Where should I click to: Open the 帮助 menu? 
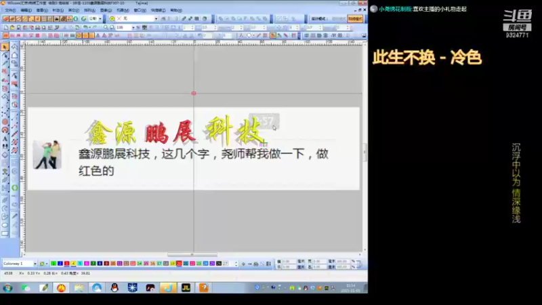(x=176, y=10)
